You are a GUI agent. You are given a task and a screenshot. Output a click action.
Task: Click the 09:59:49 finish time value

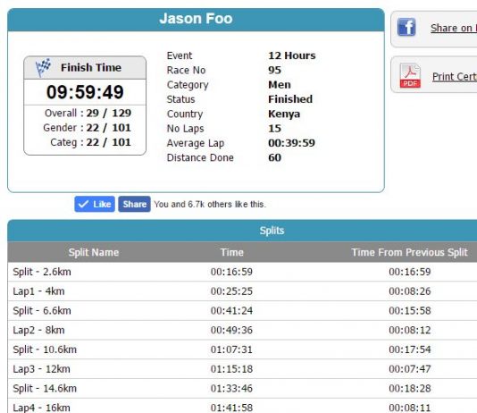coord(85,92)
